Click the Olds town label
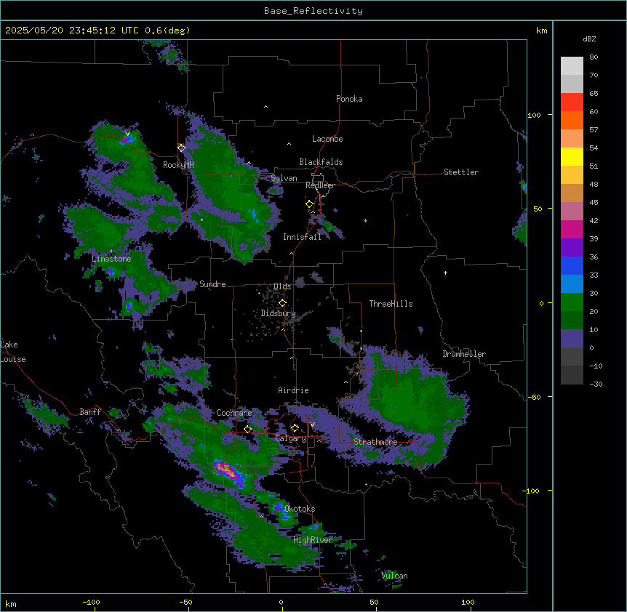Screen dimensions: 627x612 tap(282, 286)
